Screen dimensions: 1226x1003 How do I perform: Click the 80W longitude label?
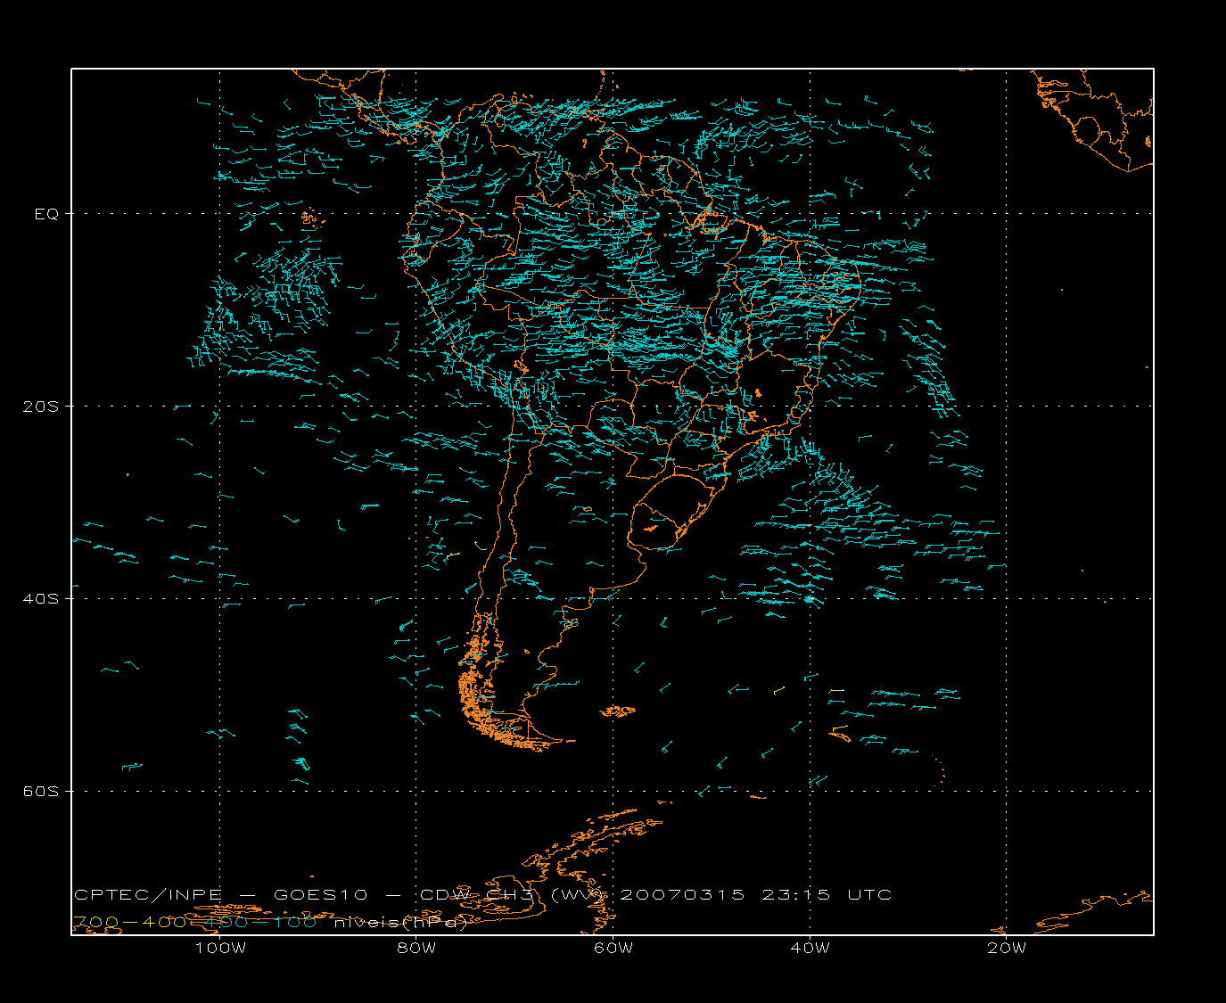pos(416,948)
